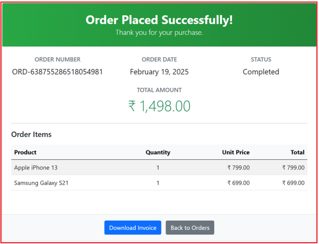
Task: Go Back to Orders
Action: pos(190,228)
